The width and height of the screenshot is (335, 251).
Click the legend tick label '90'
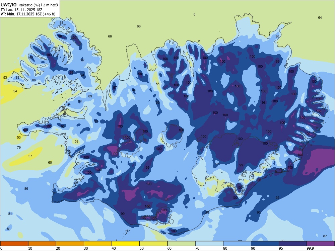pos(253,248)
